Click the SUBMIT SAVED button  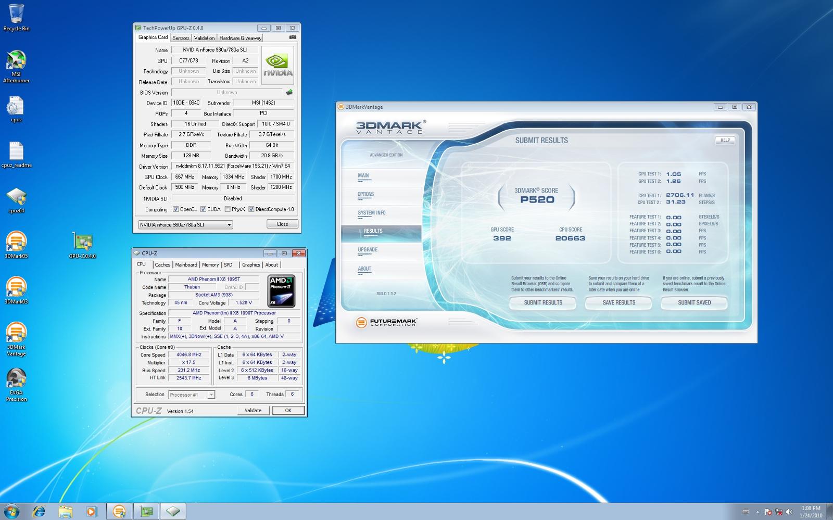pyautogui.click(x=694, y=303)
